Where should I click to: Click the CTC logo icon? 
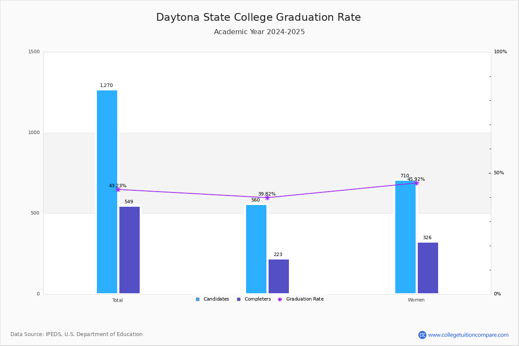[422, 335]
